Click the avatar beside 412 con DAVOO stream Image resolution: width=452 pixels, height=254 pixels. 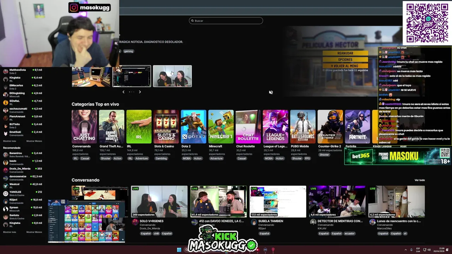(x=195, y=222)
